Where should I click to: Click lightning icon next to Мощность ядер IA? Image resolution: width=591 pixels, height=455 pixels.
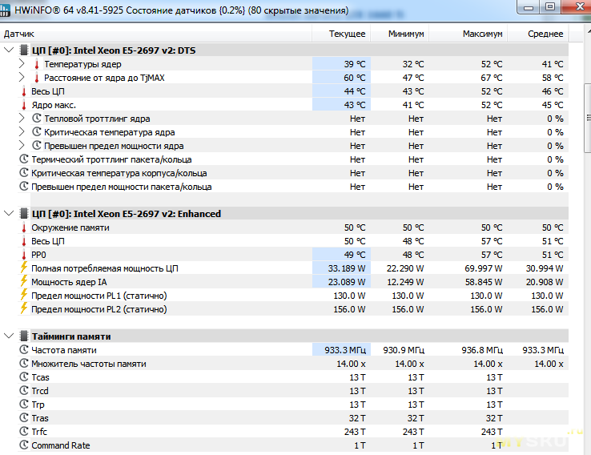[x=23, y=282]
